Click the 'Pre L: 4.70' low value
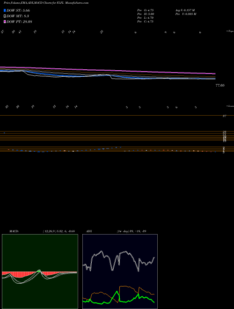The image size is (234, 309). [x=146, y=18]
